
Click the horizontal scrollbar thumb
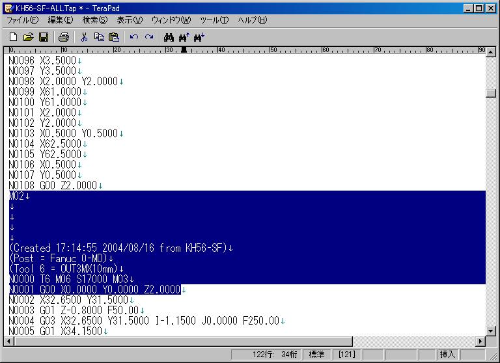click(x=183, y=342)
